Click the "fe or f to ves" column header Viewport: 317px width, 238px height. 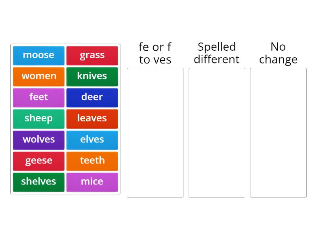(155, 53)
